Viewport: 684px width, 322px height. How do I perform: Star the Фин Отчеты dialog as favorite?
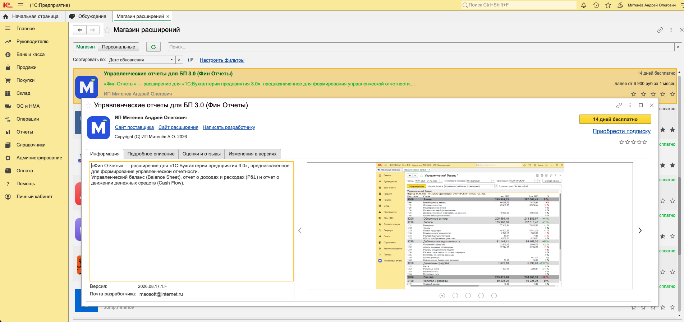coord(88,106)
